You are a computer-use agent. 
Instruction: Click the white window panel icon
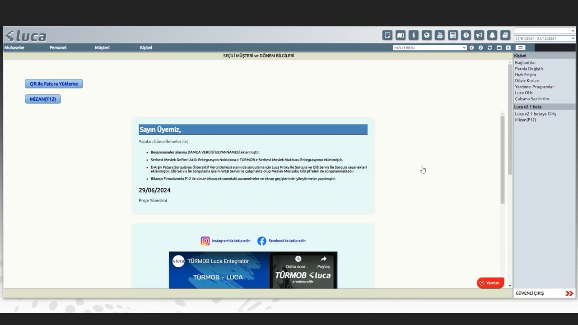(x=520, y=47)
